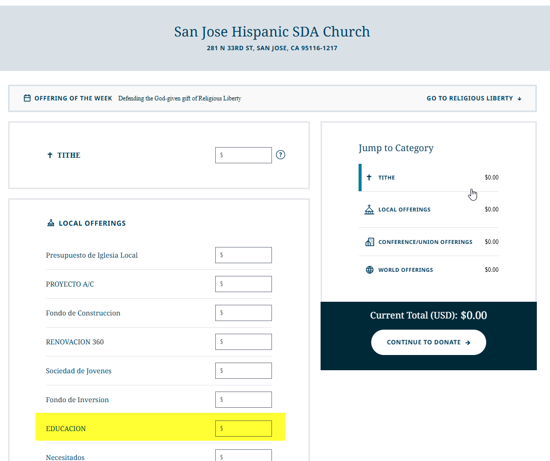Click the PROYECTO A/C label
Screen dimensions: 550x461
click(x=70, y=285)
